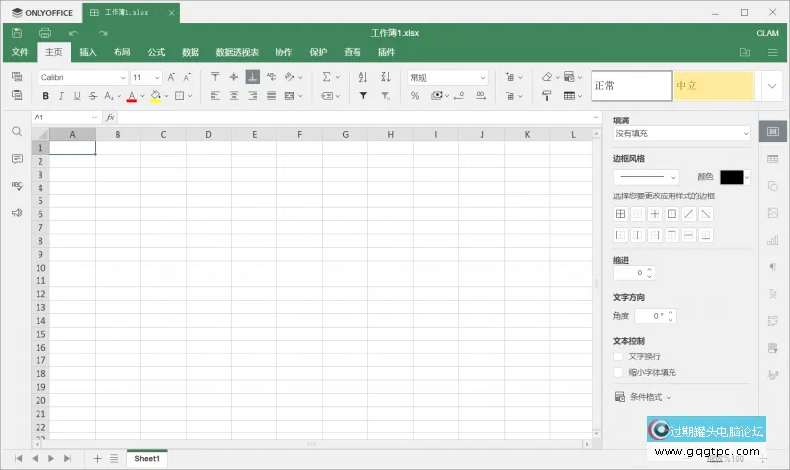Open the search panel in left sidebar
The height and width of the screenshot is (470, 790).
tap(17, 132)
